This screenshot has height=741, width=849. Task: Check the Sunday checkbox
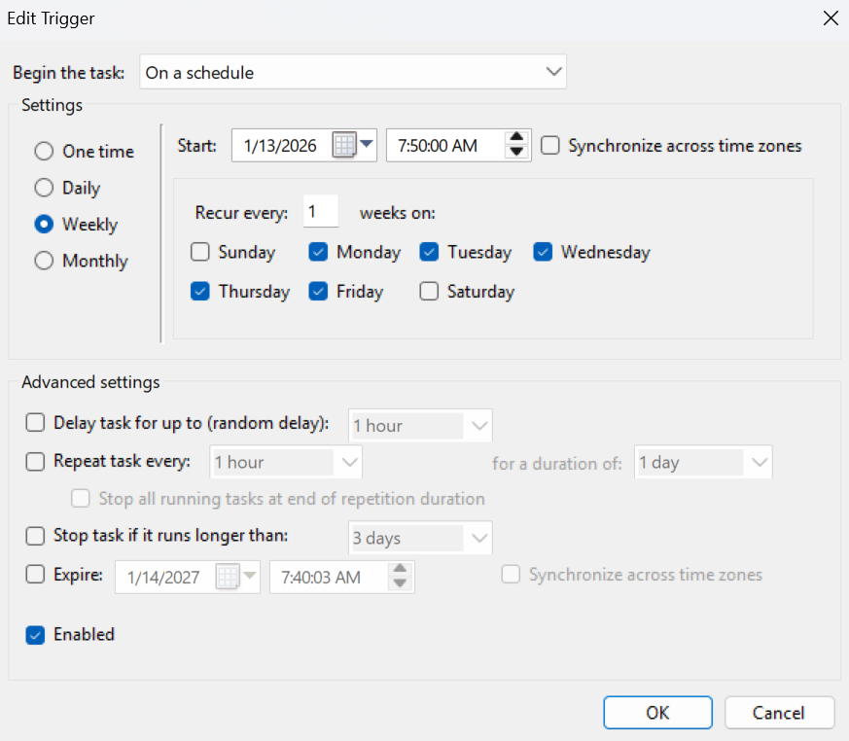click(x=201, y=252)
